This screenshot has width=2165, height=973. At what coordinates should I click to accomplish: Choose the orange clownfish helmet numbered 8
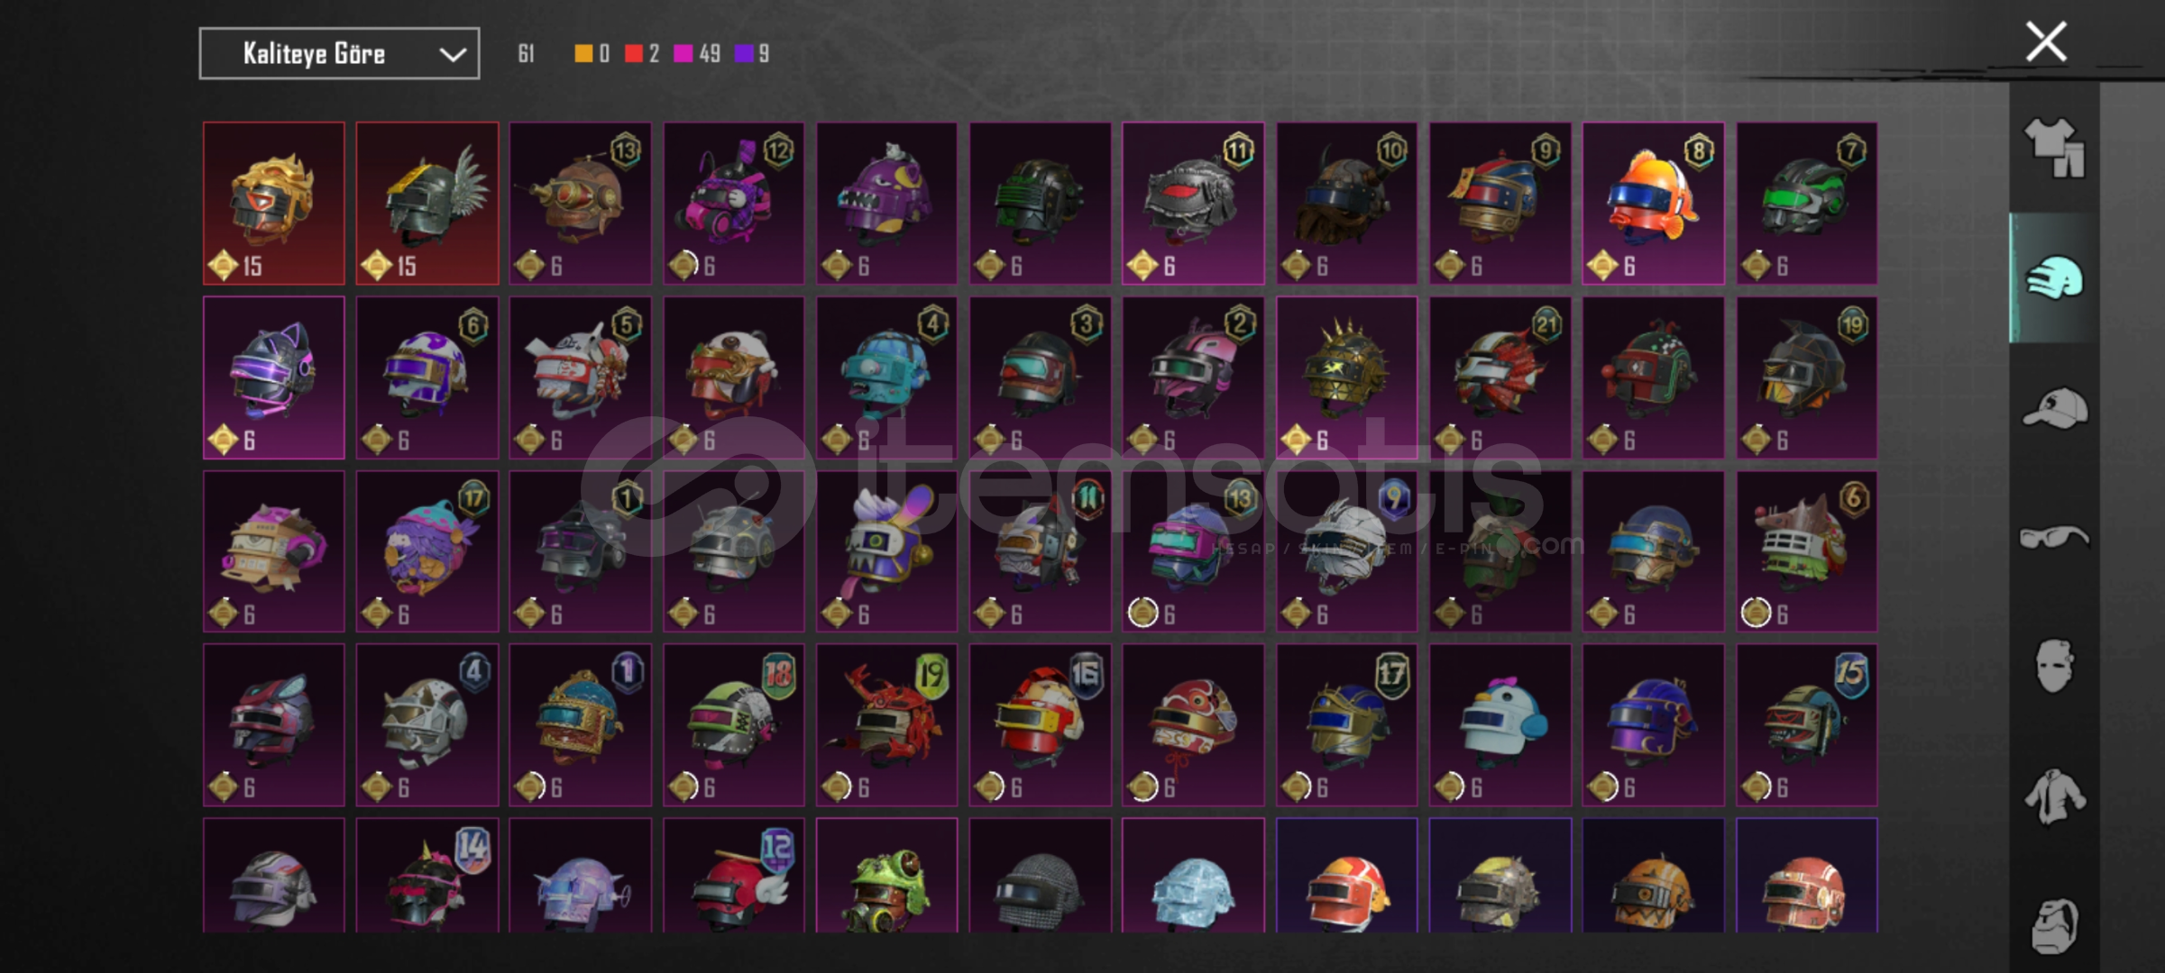point(1654,204)
